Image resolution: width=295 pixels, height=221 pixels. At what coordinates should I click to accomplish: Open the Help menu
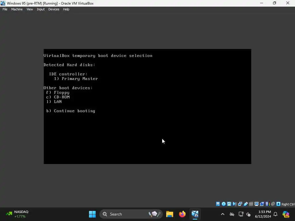point(66,9)
